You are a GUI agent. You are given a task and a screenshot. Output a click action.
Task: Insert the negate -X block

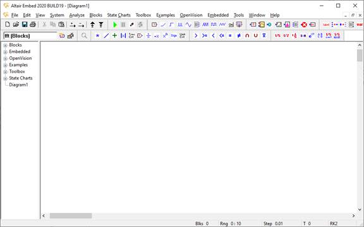(157, 36)
